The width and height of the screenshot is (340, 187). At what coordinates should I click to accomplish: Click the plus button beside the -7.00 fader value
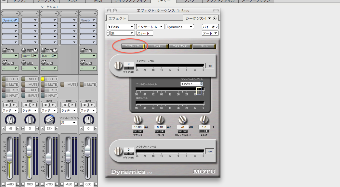(57, 184)
